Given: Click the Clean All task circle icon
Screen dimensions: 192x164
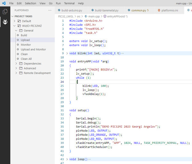Looking at the screenshot, I should 18,59.
